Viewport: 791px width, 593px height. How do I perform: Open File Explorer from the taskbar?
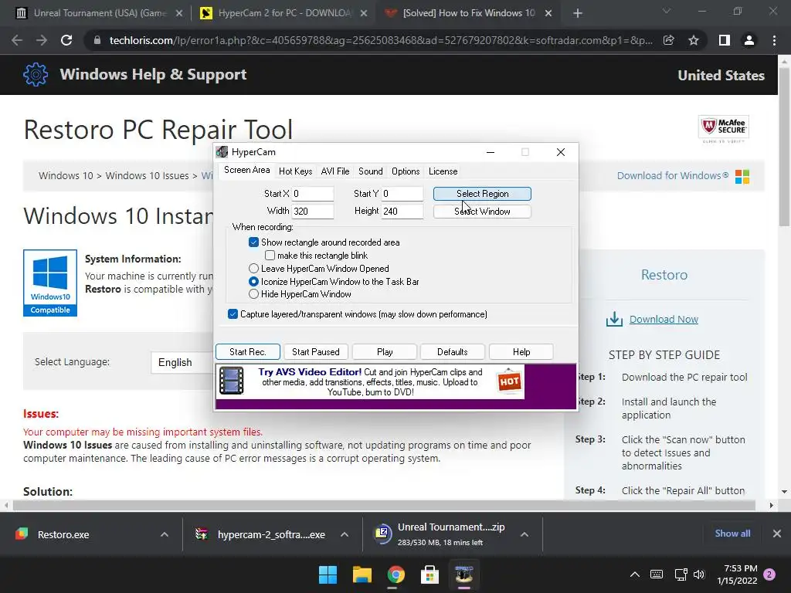pos(362,574)
